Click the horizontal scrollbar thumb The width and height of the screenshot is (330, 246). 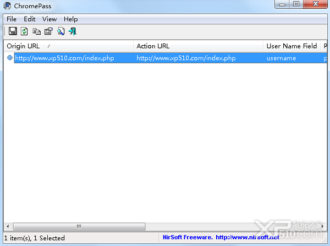(79, 226)
